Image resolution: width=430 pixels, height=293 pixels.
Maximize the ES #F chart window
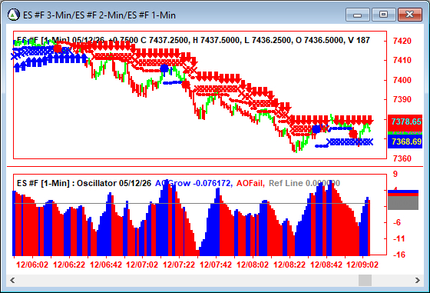coord(383,15)
